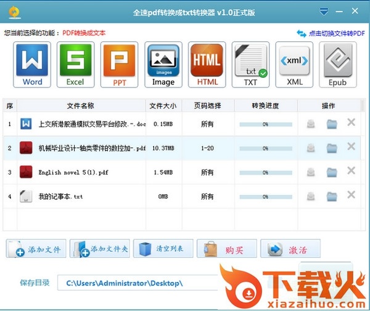Select the Word output format icon
Image resolution: width=370 pixels, height=311 pixels.
coord(32,65)
